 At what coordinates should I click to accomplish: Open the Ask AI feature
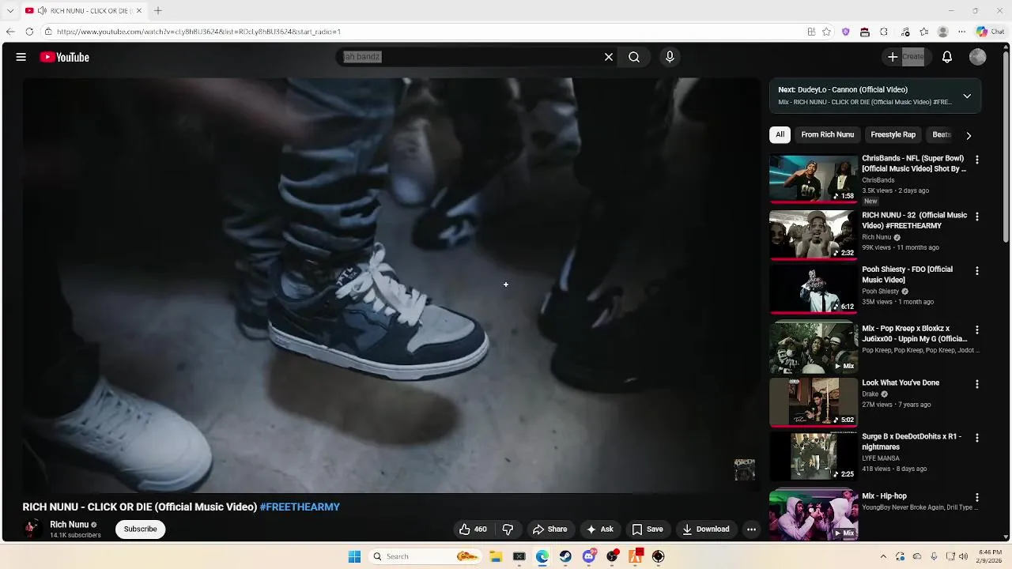coord(599,529)
